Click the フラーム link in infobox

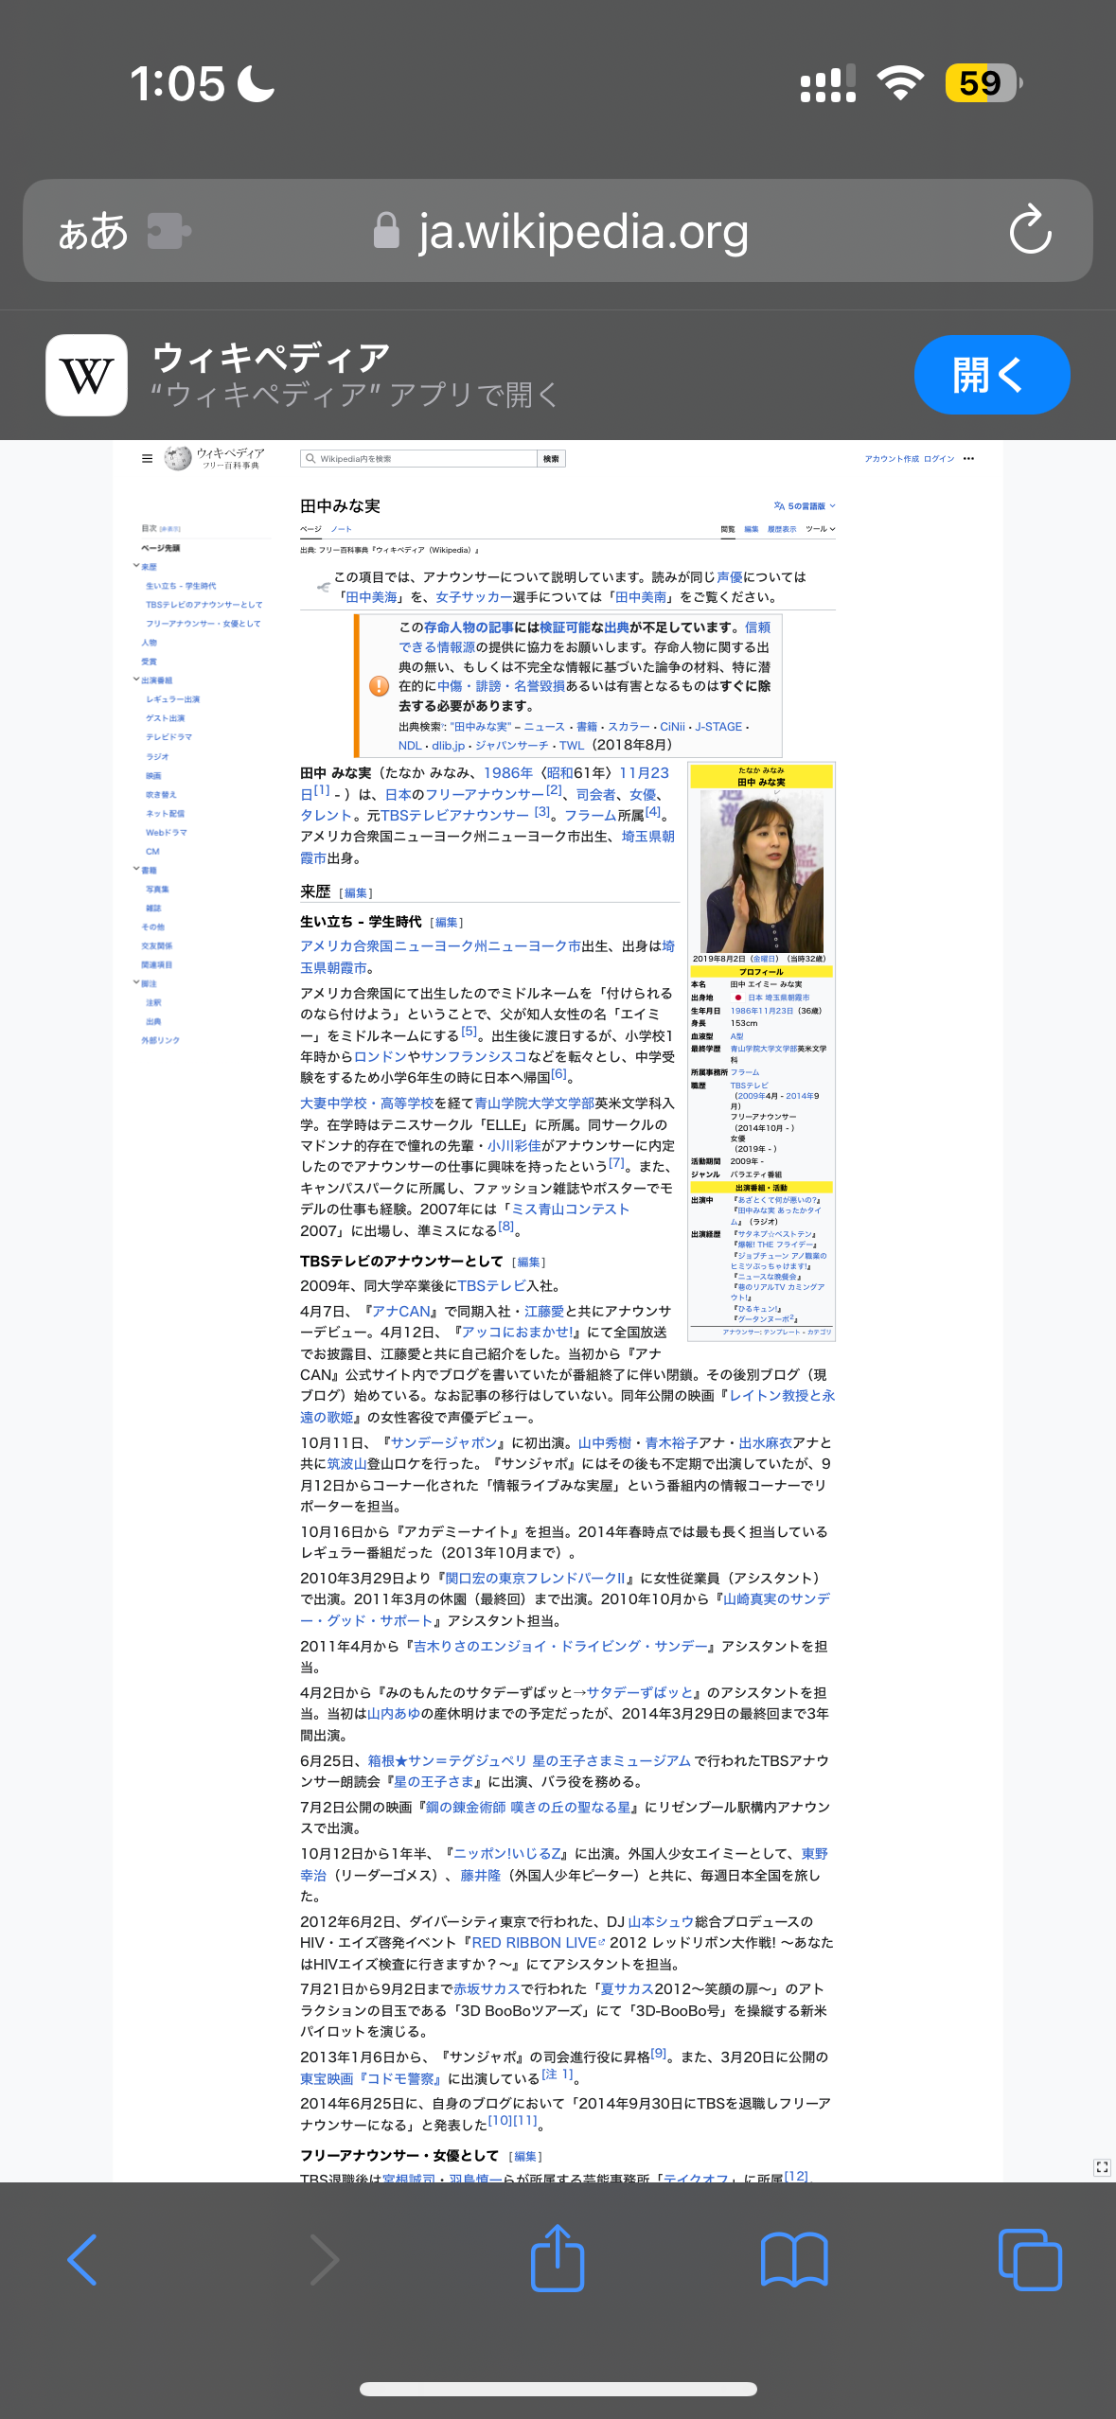(x=745, y=1072)
